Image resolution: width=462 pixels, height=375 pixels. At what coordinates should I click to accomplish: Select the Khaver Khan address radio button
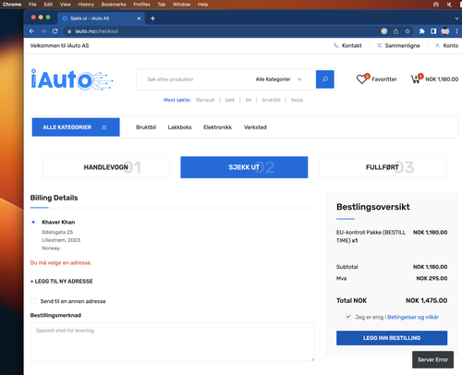click(33, 222)
